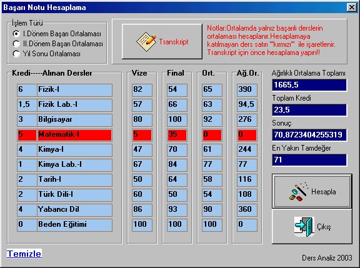Click the Vize field showing 47
360x268 pixels.
[142, 150]
